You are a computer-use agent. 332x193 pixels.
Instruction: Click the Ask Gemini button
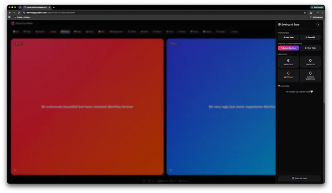pos(317,7)
